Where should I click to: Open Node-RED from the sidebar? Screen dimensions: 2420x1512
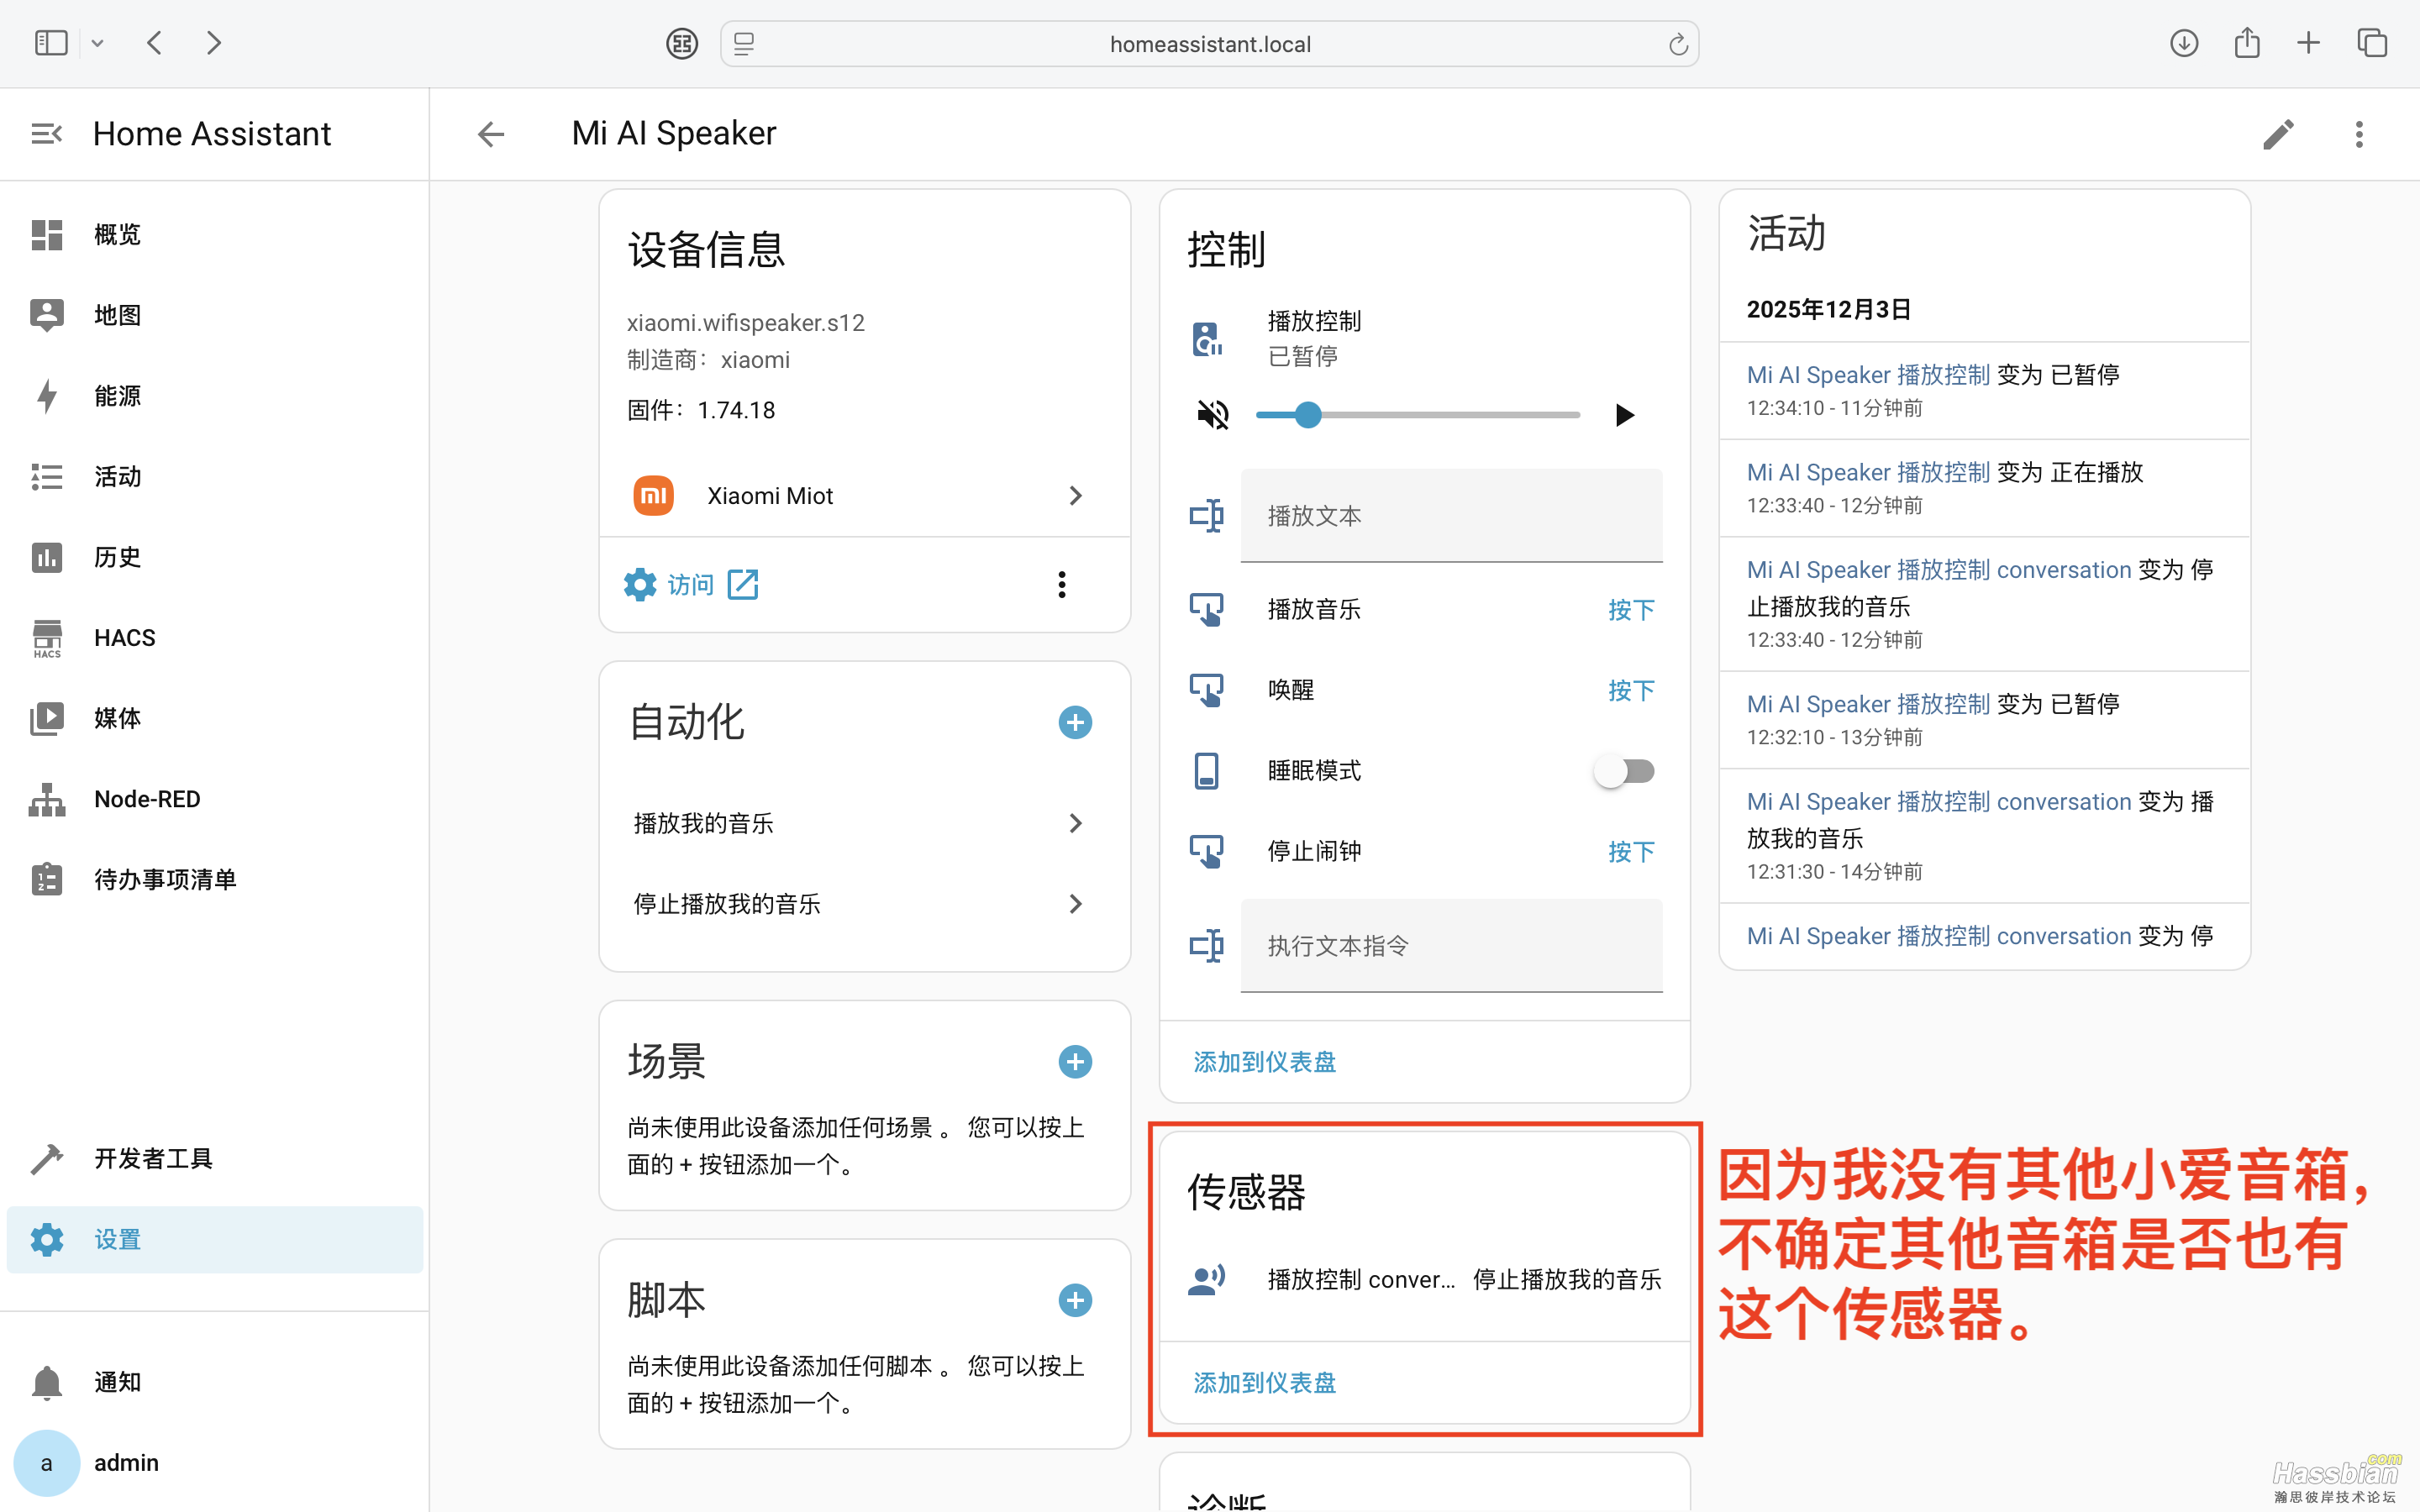pyautogui.click(x=146, y=799)
